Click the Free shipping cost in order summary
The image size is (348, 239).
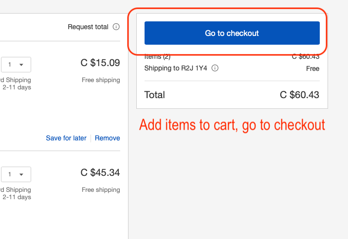(x=312, y=68)
